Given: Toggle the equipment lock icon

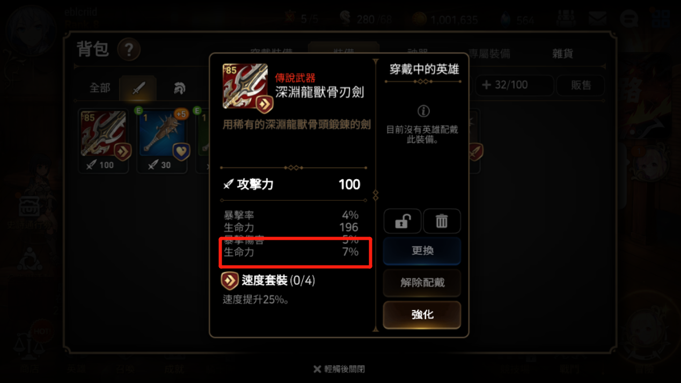Looking at the screenshot, I should [x=402, y=221].
